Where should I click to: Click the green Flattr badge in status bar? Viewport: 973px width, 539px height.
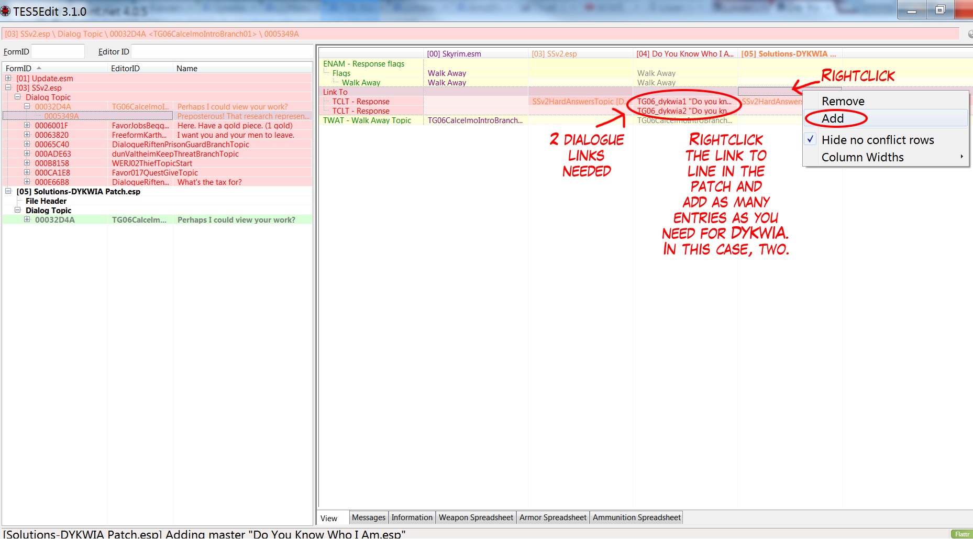961,534
